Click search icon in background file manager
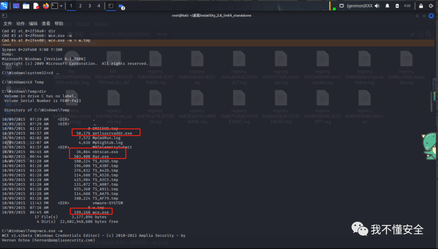 coord(429,34)
